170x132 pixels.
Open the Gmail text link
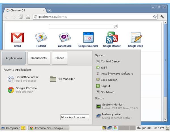17,46
